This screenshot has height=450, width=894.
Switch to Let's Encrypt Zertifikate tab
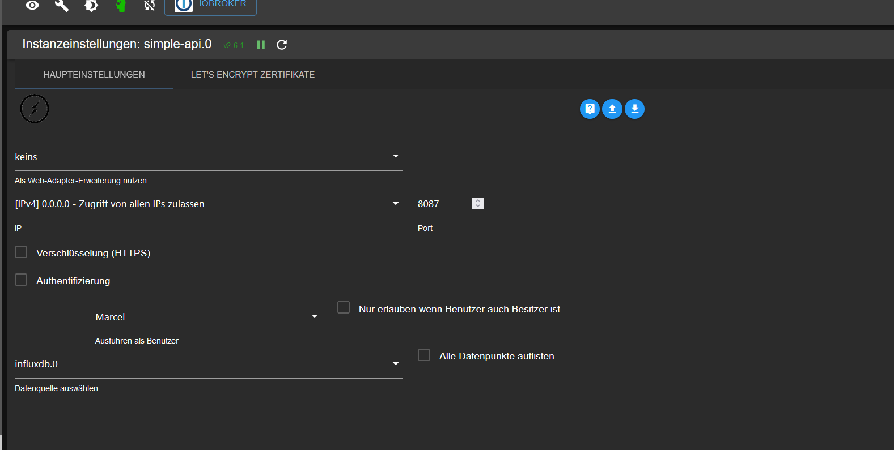(x=253, y=75)
